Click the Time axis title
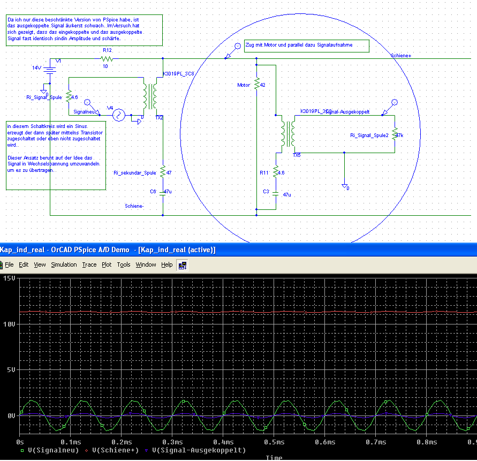Image resolution: width=477 pixels, height=461 pixels. click(274, 458)
